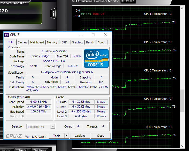Click the CPU-Z app icon in title bar
This screenshot has width=189, height=151.
click(6, 35)
